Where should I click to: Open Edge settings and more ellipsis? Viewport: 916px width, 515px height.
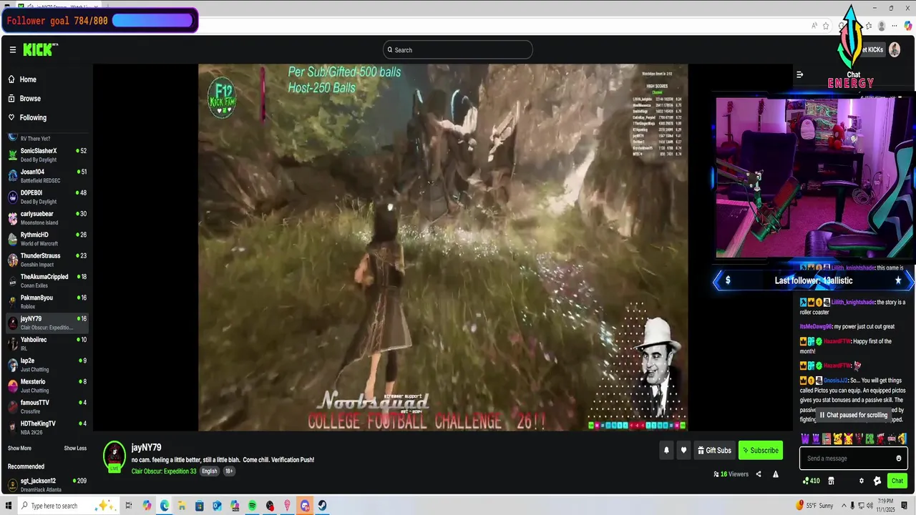point(895,26)
